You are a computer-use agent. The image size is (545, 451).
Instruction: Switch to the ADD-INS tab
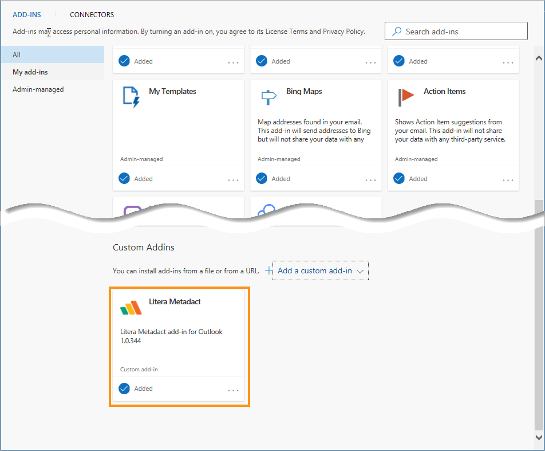point(27,15)
